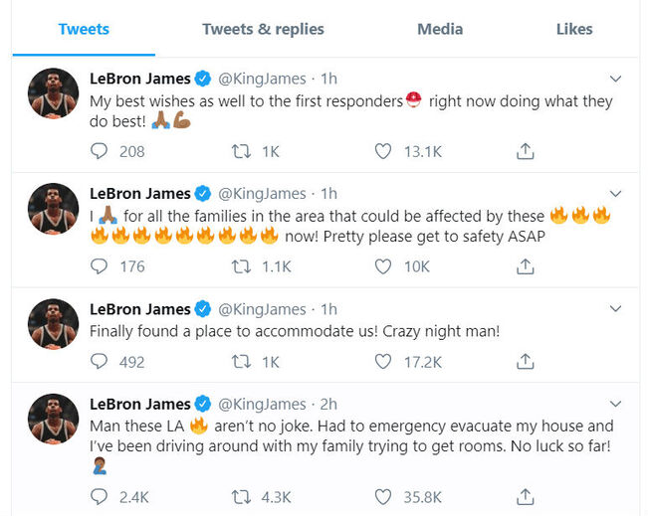Click @KingJames handle on the top tweet
The height and width of the screenshot is (516, 648).
(262, 79)
